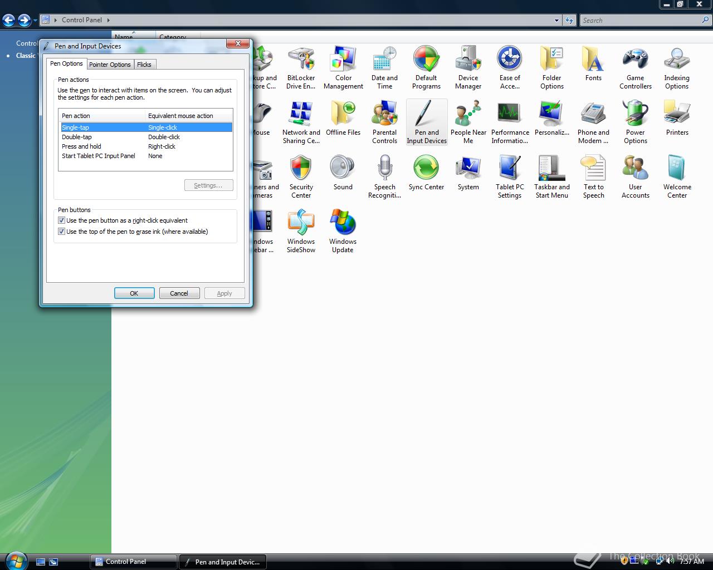Image resolution: width=713 pixels, height=570 pixels.
Task: Open Windows SideShow icon
Action: coord(301,232)
